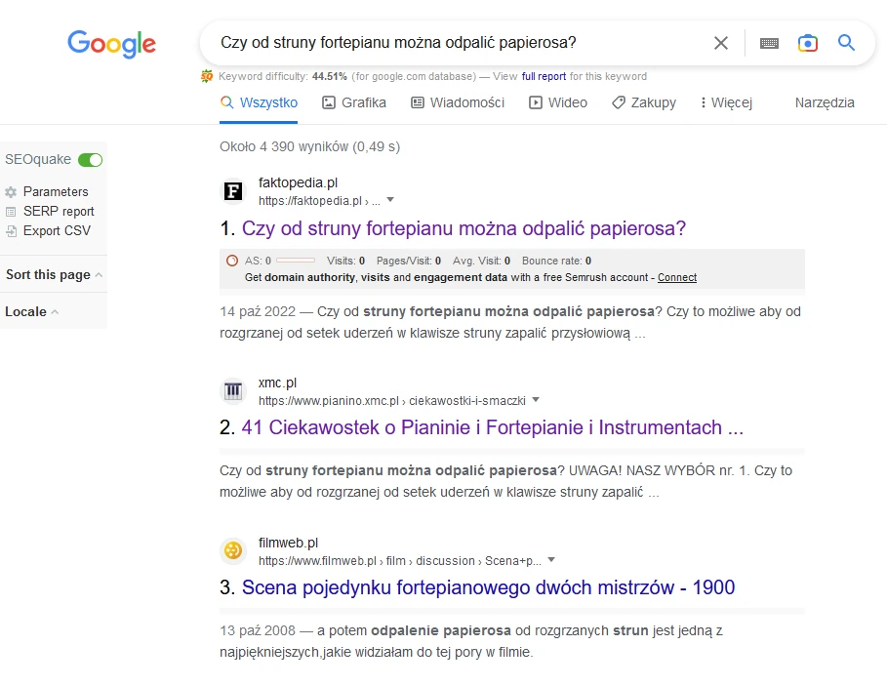Click the Semrush Connect link
This screenshot has width=887, height=686.
click(x=677, y=277)
